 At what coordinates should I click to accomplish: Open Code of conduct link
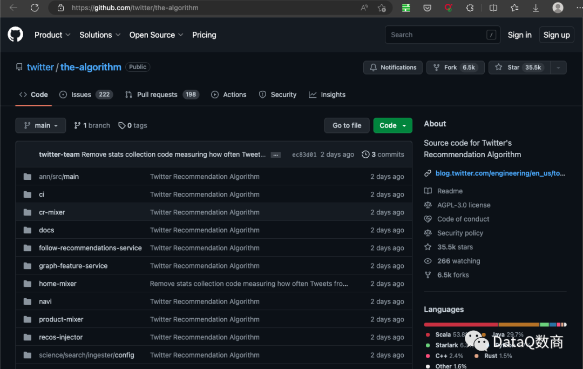pos(457,219)
